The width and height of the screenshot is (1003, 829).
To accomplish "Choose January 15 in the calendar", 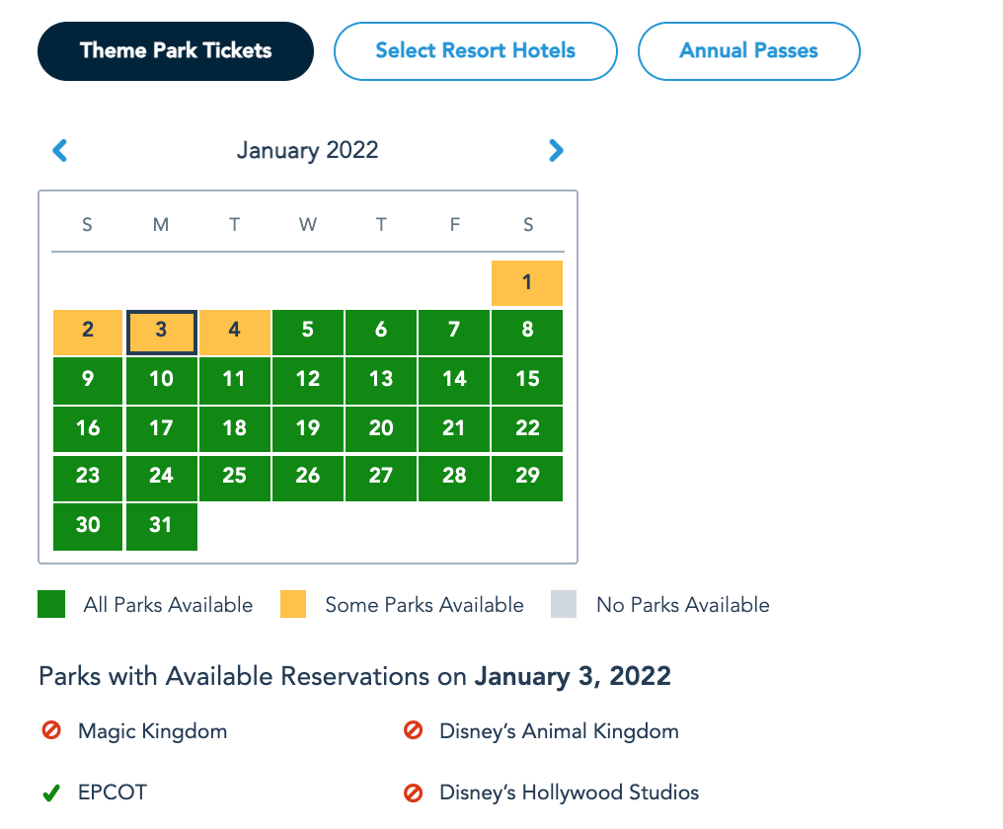I will (527, 379).
